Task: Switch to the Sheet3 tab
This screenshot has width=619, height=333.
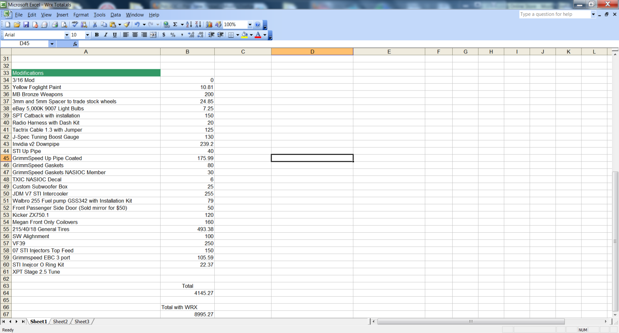Action: pos(82,322)
